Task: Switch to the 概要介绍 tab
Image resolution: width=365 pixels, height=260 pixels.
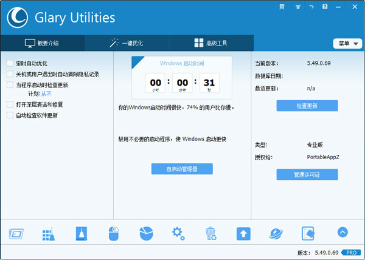Action: pyautogui.click(x=43, y=43)
